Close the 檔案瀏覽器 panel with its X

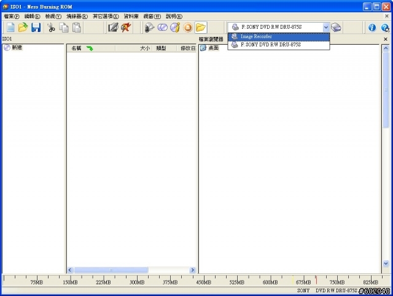[386, 39]
